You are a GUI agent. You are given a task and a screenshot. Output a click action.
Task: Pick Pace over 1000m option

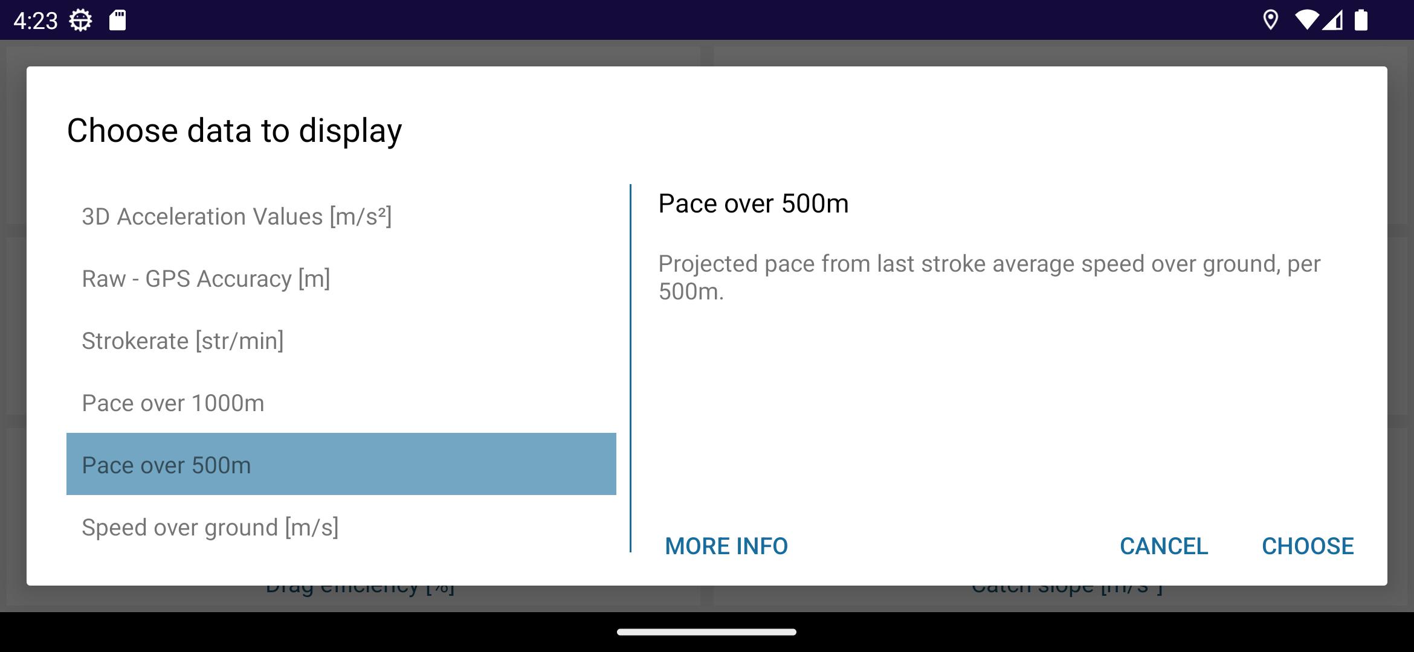[341, 403]
